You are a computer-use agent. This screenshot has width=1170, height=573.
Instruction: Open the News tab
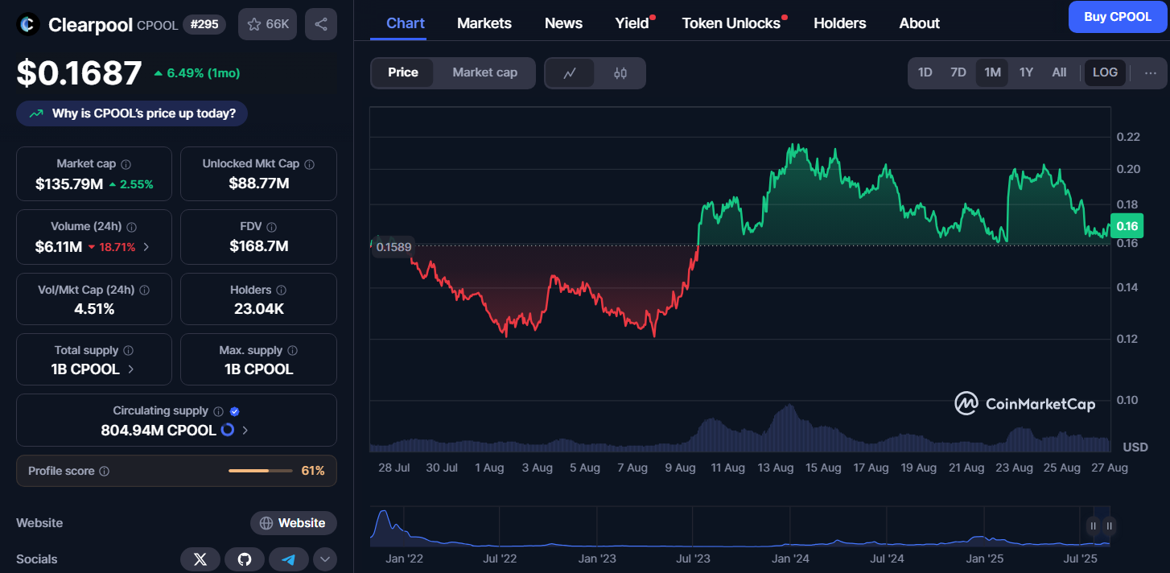pos(563,23)
